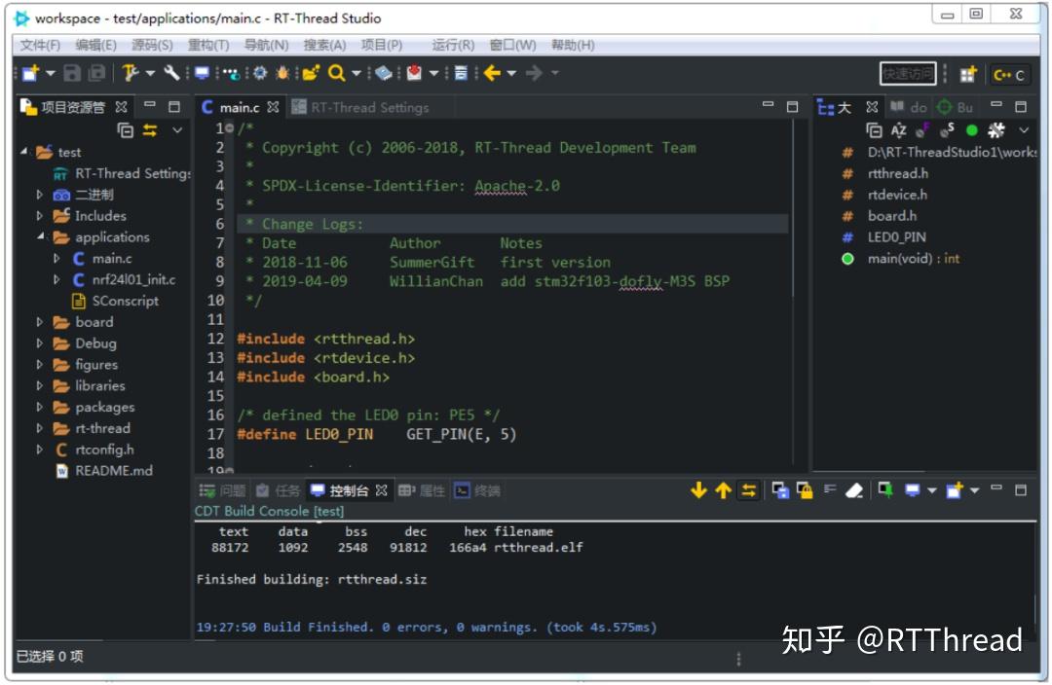1052x685 pixels.
Task: Click the red download toolbar icon
Action: (x=414, y=73)
